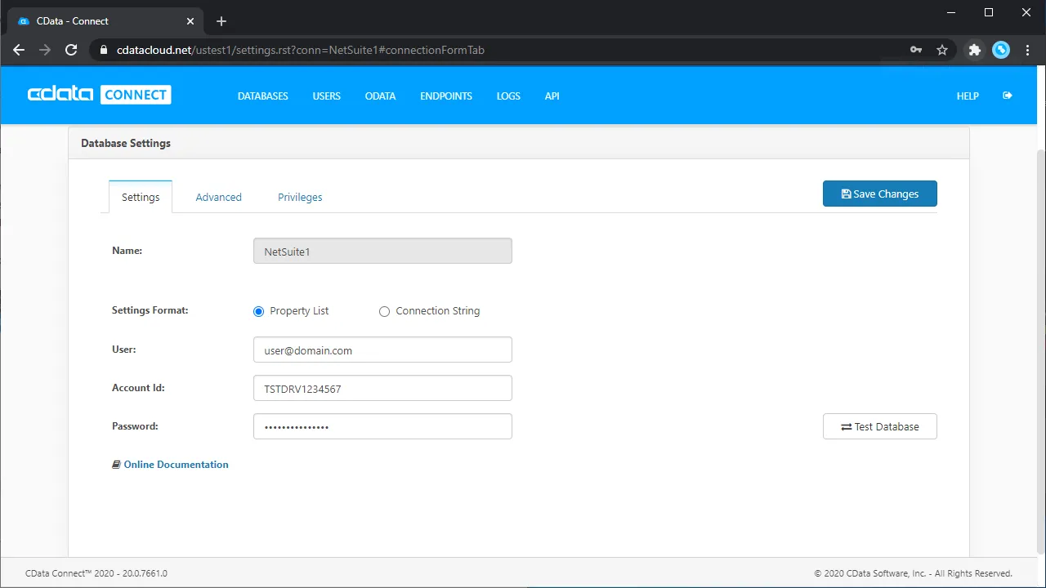Open the HELP link
The width and height of the screenshot is (1046, 588).
coord(968,96)
